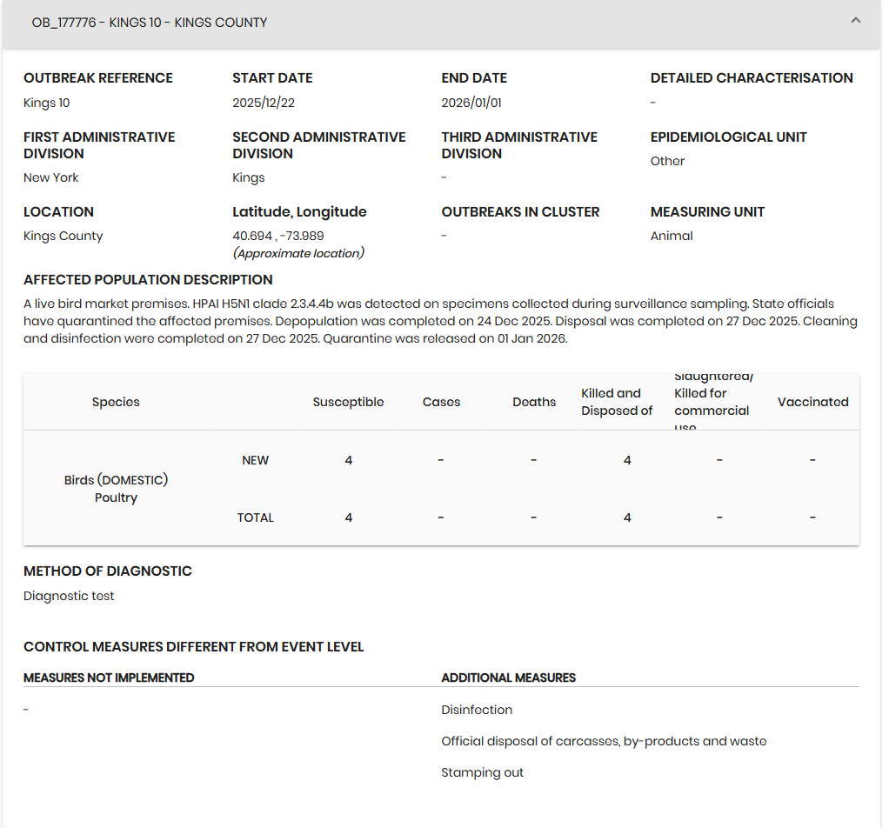
Task: Select the Deaths column header
Action: [534, 402]
